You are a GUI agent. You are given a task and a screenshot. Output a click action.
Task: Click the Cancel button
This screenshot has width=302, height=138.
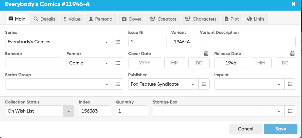245,129
